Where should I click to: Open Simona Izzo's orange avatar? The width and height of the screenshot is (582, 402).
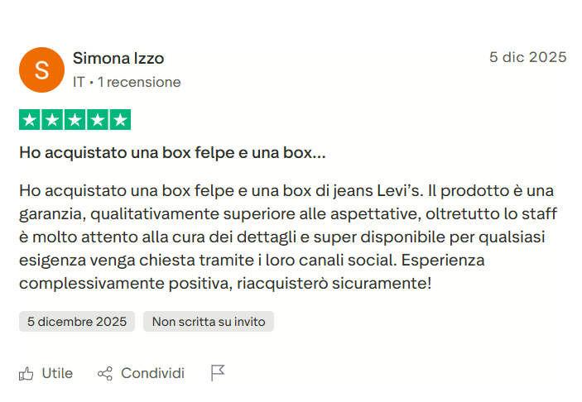[x=41, y=69]
